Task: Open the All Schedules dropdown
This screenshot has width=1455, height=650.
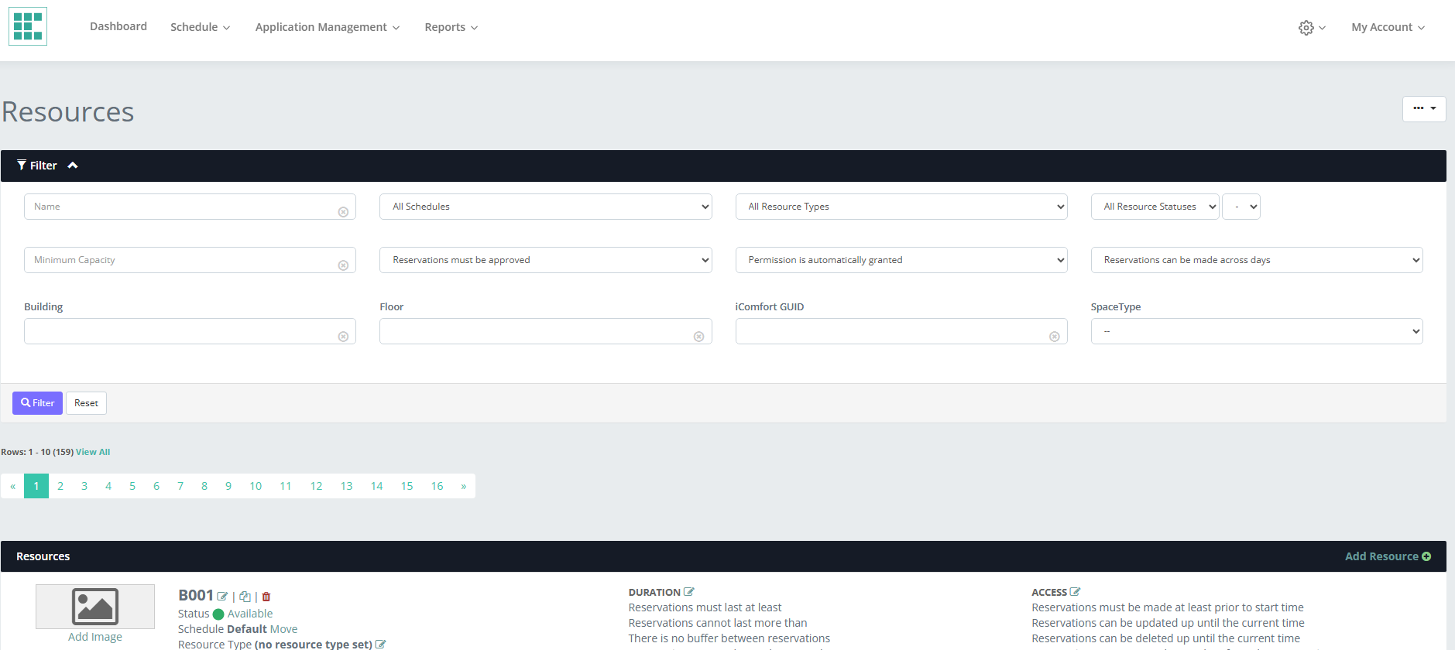Action: click(x=545, y=207)
